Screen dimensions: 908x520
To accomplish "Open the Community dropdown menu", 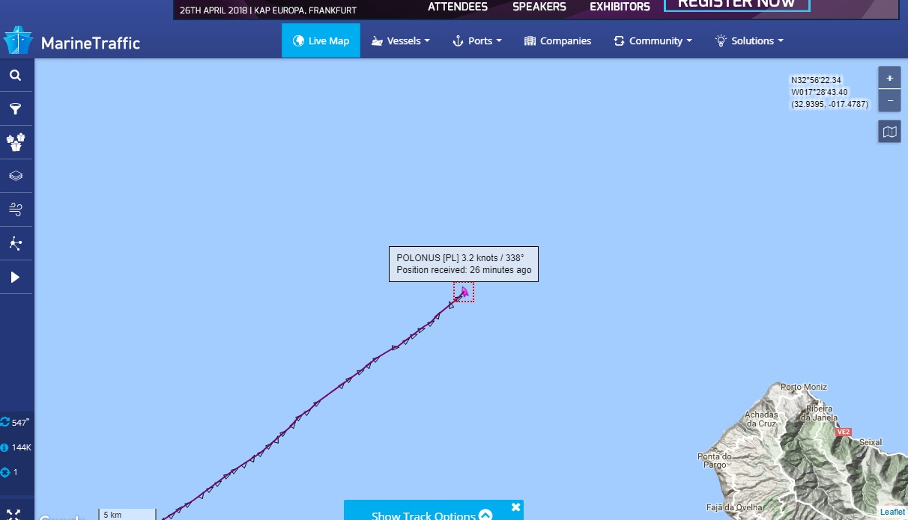I will 653,40.
